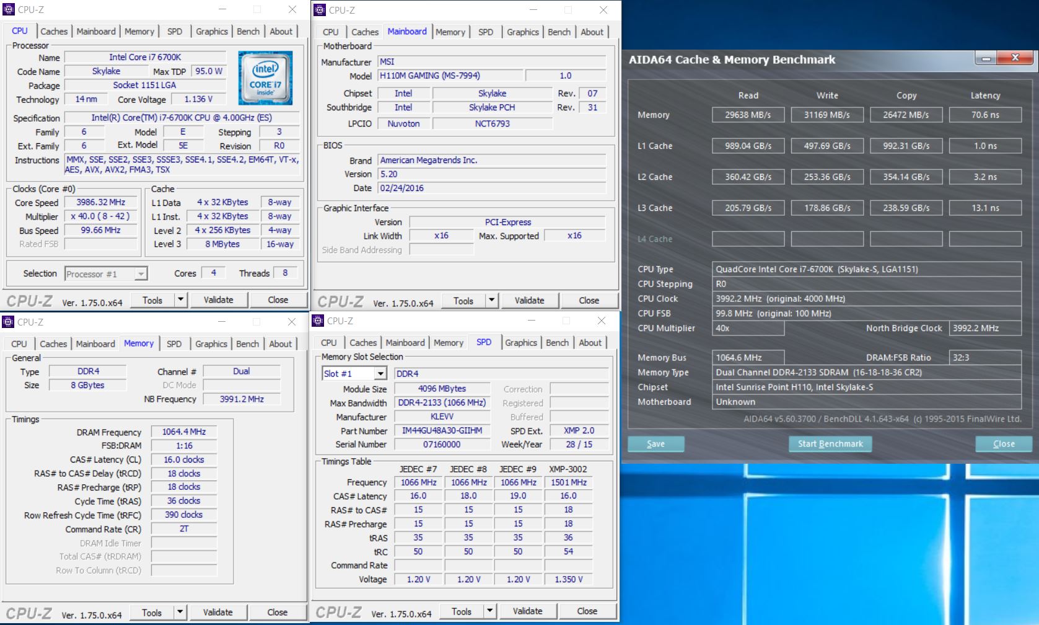The image size is (1039, 625).
Task: Click CPU-Z title icon in the SPD tab window
Action: 318,321
